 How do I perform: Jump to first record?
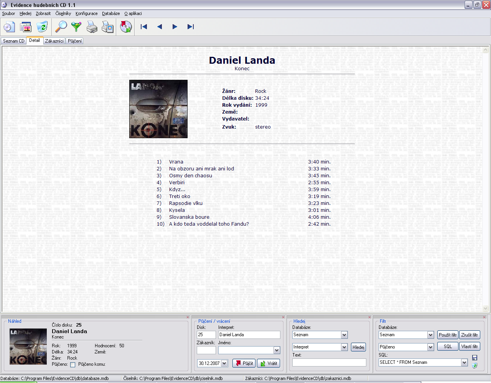point(144,27)
